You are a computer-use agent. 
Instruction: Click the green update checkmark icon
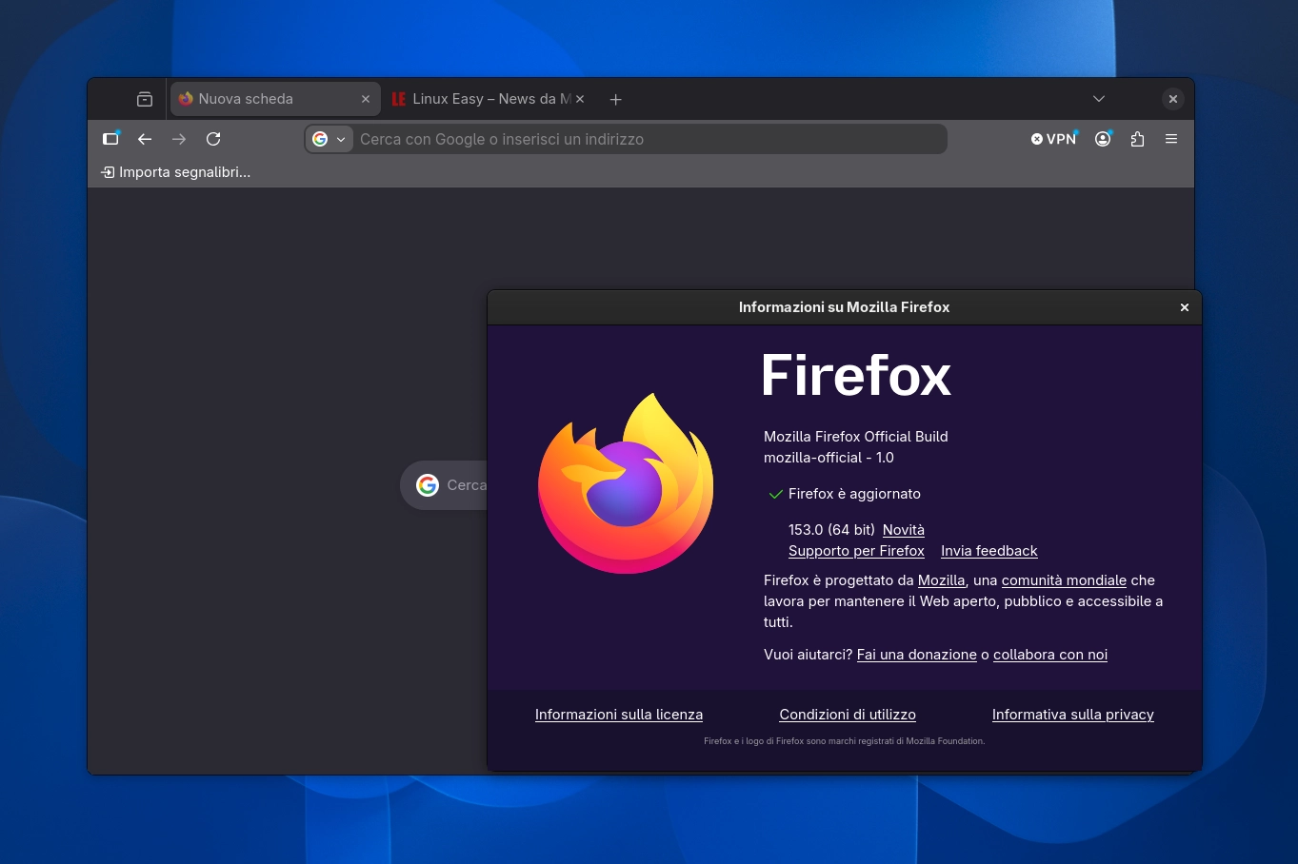coord(775,494)
